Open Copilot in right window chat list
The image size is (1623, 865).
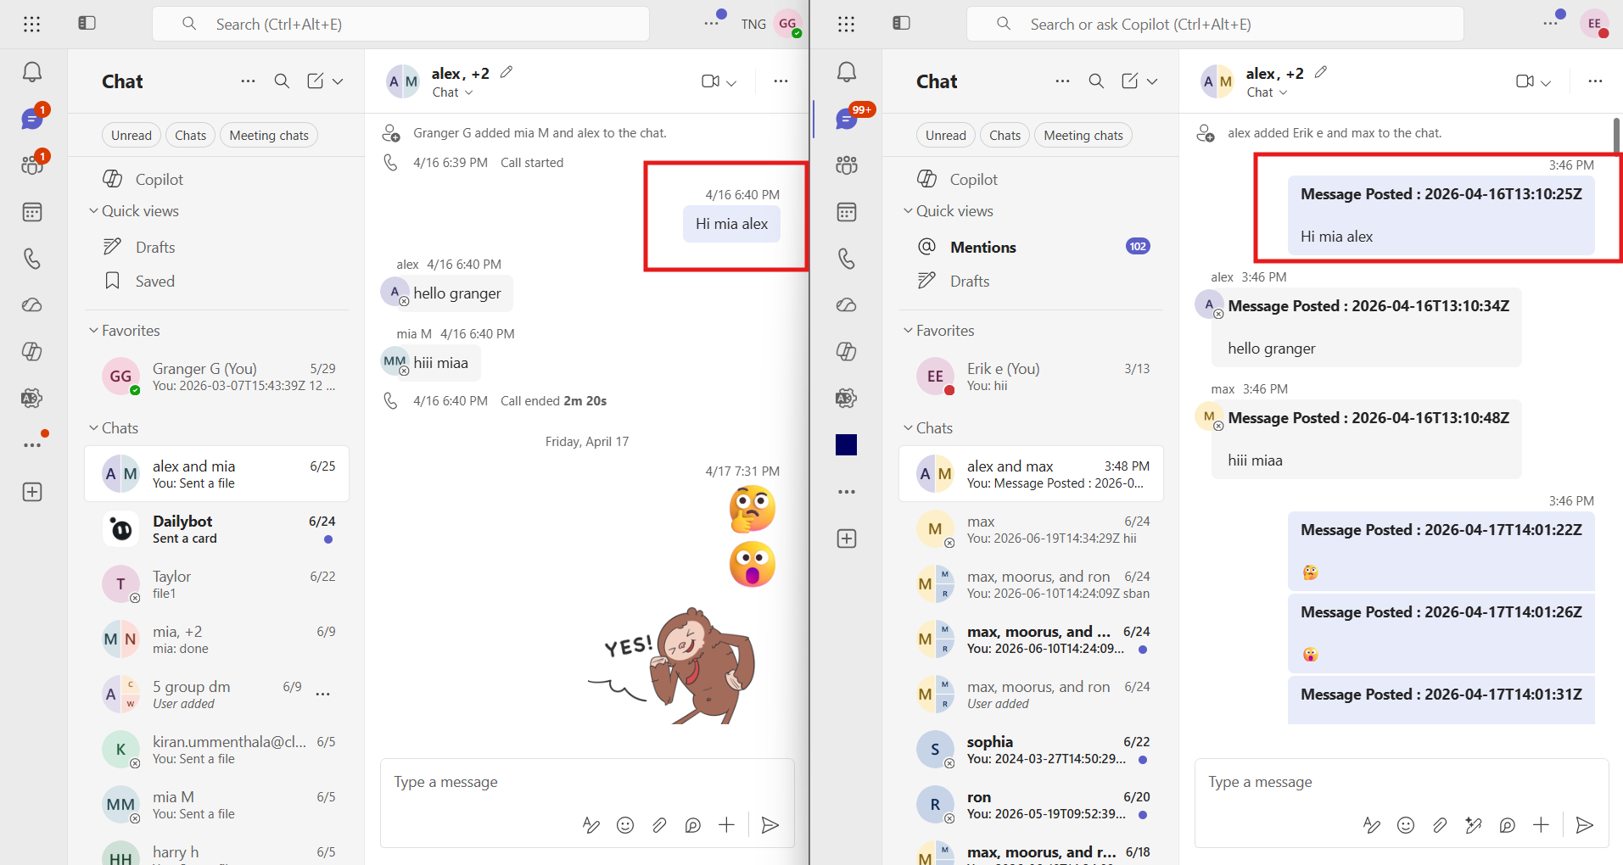tap(1031, 179)
